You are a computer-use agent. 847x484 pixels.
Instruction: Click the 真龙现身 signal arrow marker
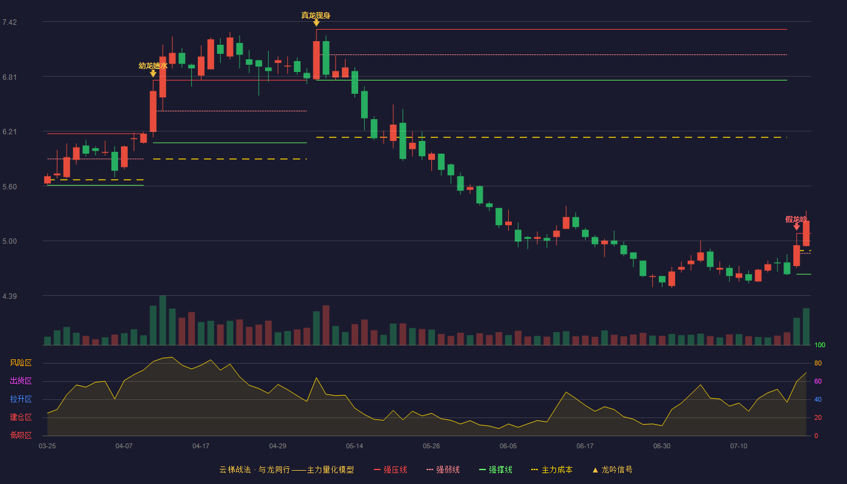coord(316,23)
